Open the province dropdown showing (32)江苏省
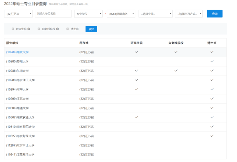Viewport: 237px width, 162px height. tap(18, 14)
